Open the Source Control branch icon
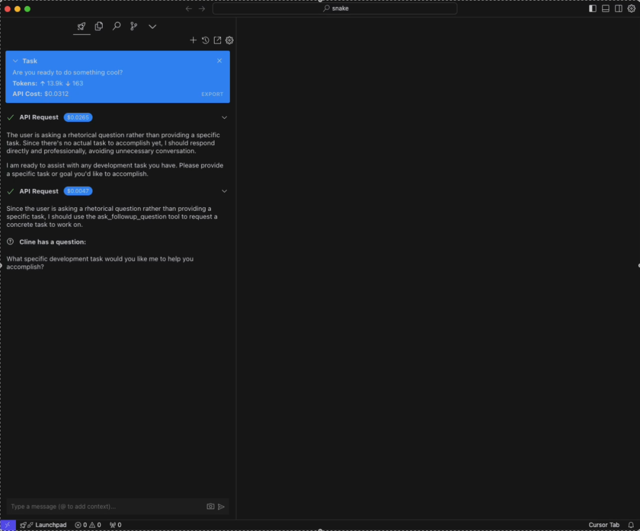The image size is (640, 531). click(x=133, y=27)
